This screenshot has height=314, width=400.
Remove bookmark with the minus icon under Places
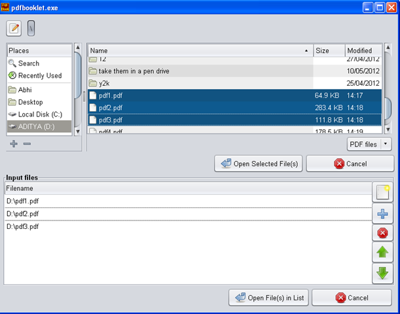click(27, 144)
